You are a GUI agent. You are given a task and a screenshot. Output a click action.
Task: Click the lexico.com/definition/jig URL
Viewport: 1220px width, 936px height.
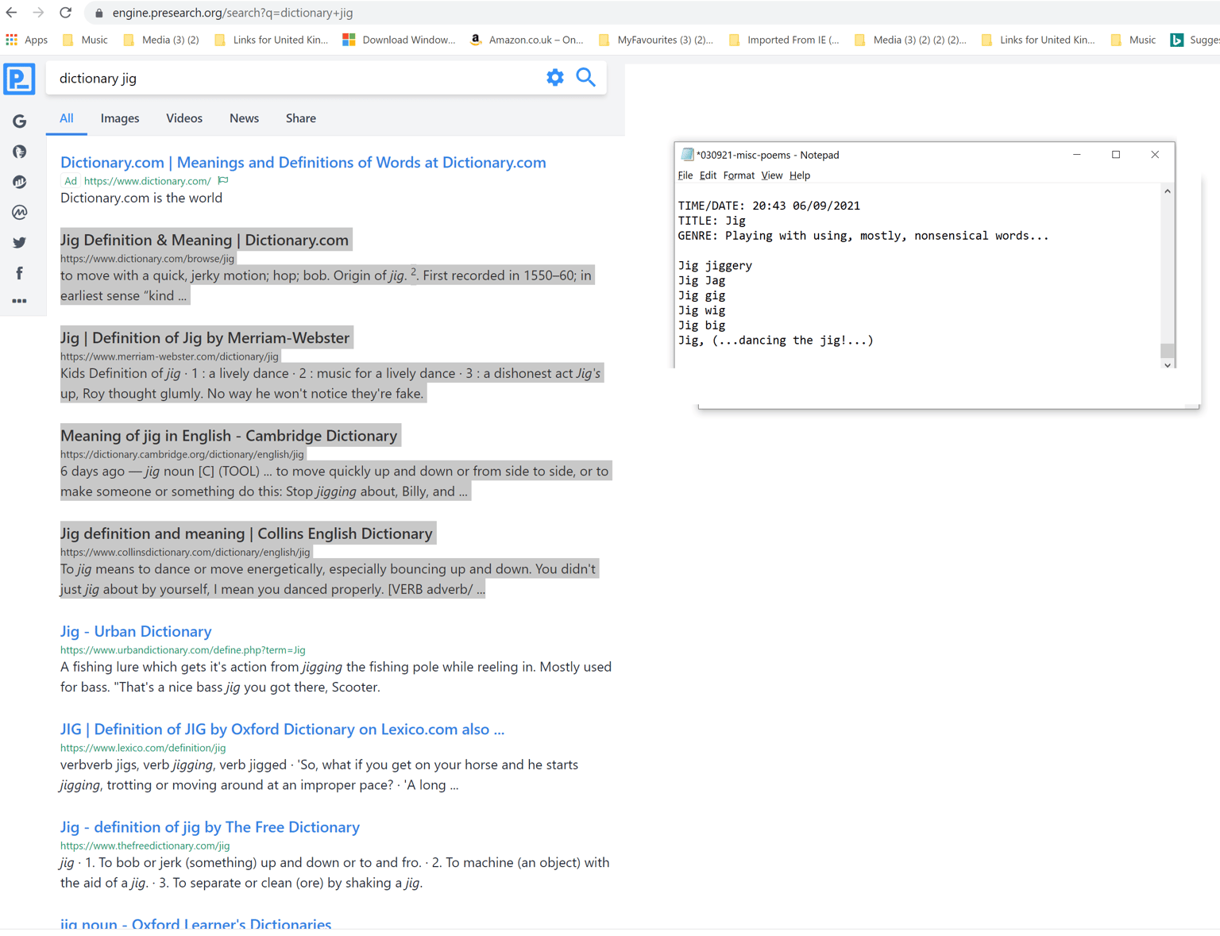coord(143,748)
